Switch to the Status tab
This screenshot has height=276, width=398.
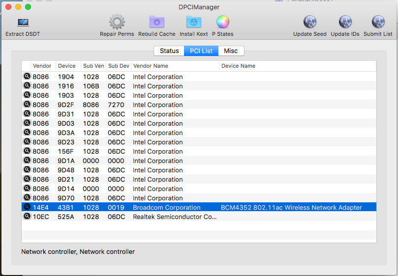pos(169,51)
